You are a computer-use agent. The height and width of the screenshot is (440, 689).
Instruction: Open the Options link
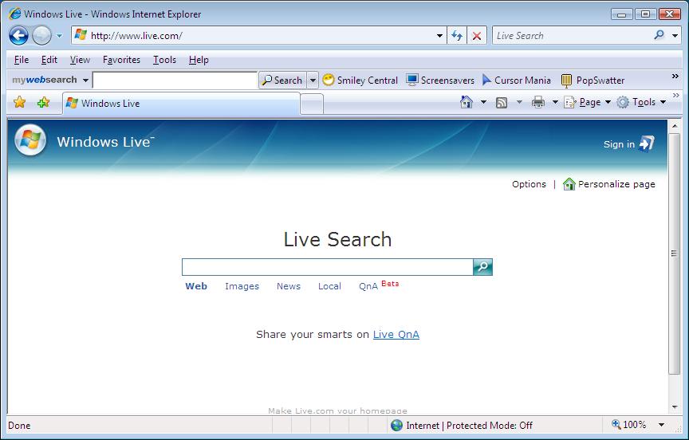[529, 184]
